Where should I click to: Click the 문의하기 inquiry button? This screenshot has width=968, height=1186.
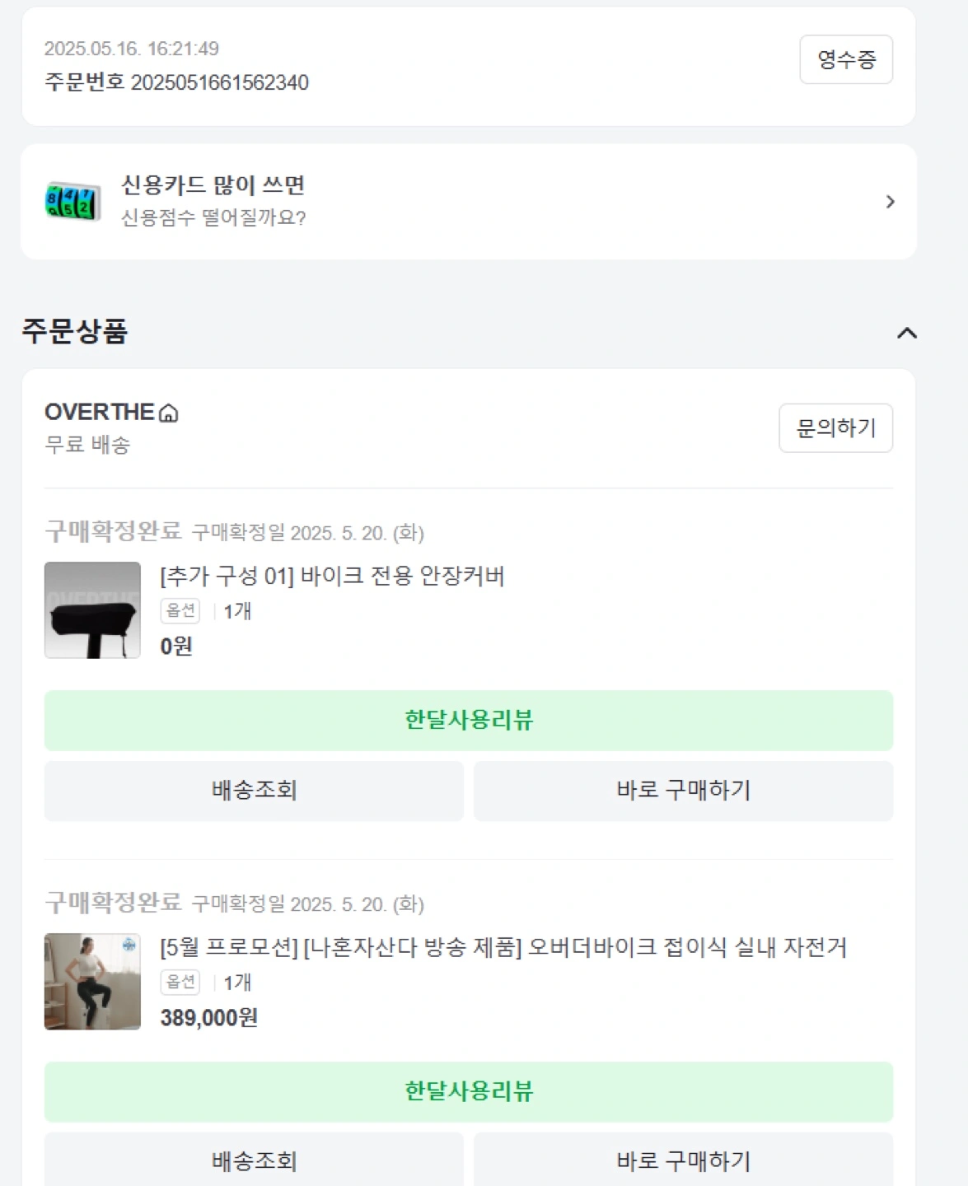(x=835, y=428)
